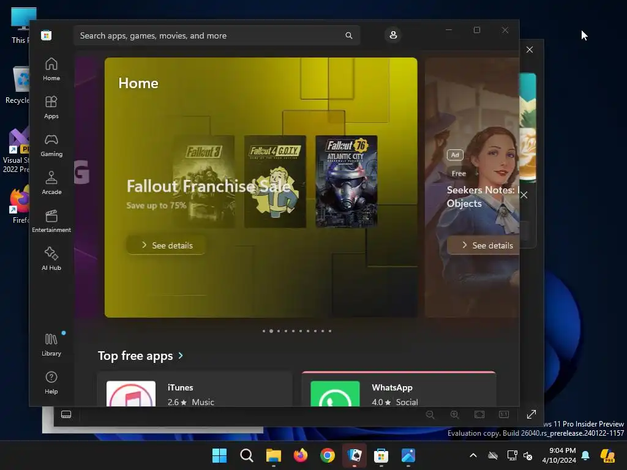Click the actual size 1:1 icon

coord(504,415)
